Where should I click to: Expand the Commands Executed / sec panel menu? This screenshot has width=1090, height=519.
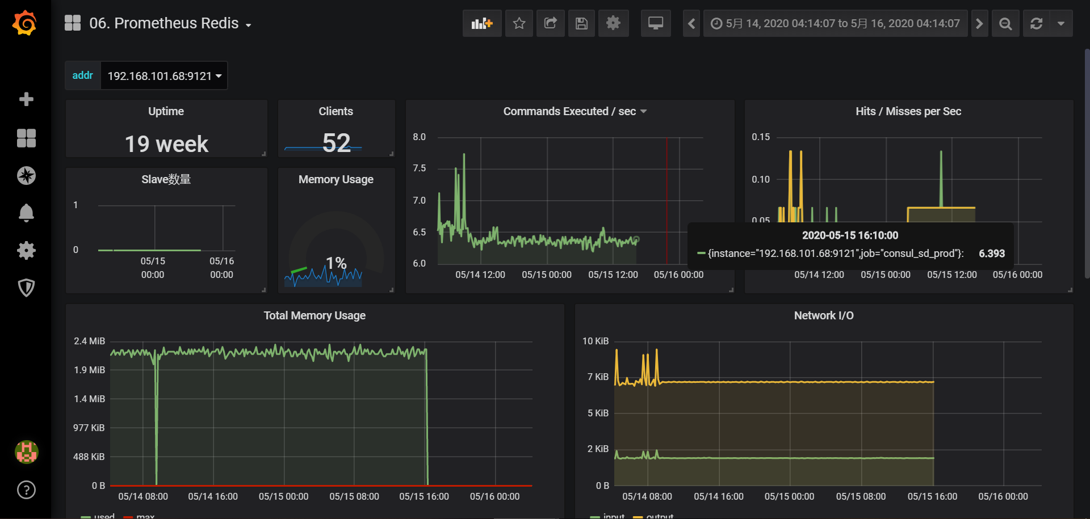pyautogui.click(x=644, y=111)
